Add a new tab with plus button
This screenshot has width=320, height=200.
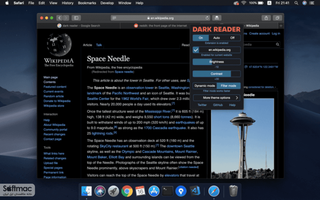click(x=281, y=26)
